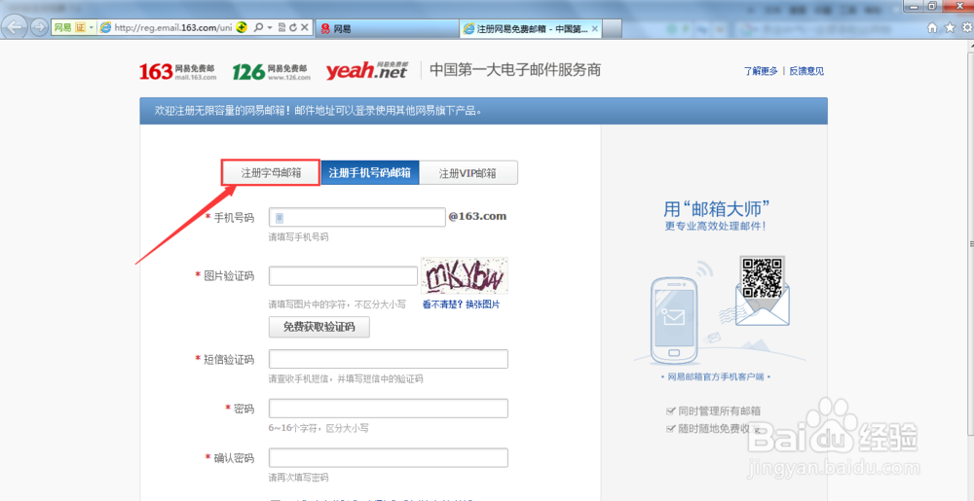Click the vertical scrollbar at window edge

[970, 242]
